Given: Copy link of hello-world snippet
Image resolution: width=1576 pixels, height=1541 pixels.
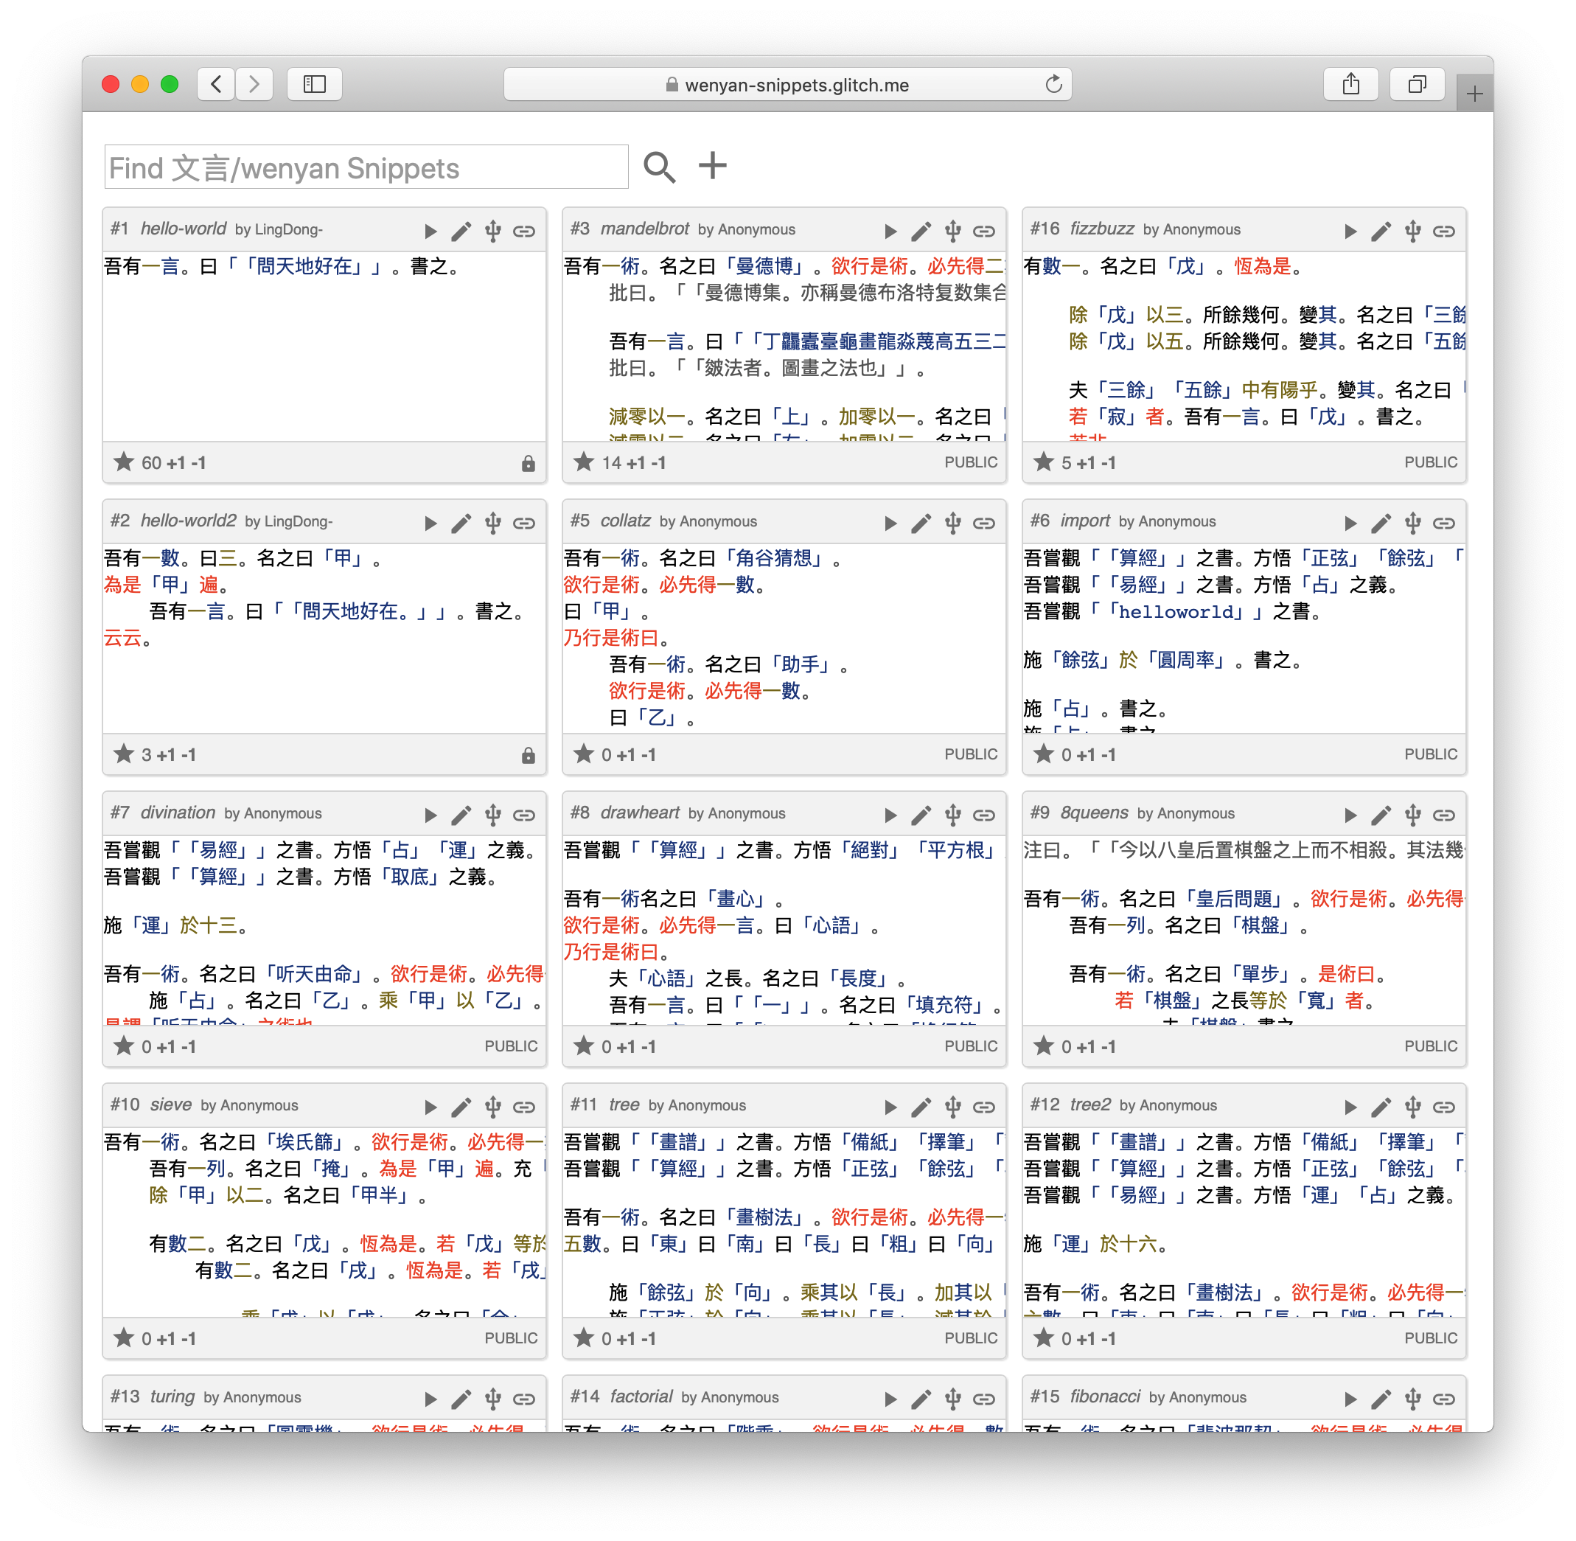Looking at the screenshot, I should coord(524,232).
